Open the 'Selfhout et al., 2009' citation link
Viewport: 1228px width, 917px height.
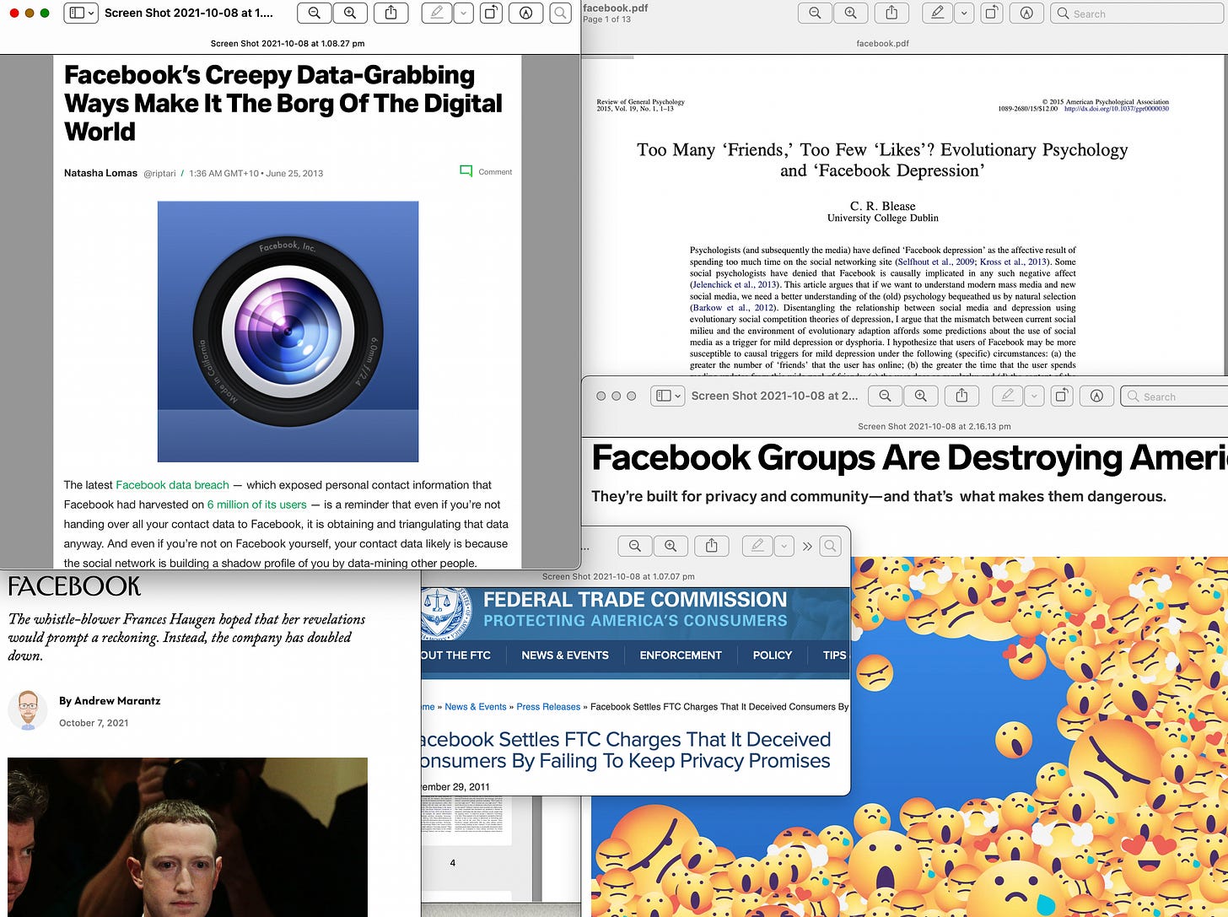tap(935, 262)
